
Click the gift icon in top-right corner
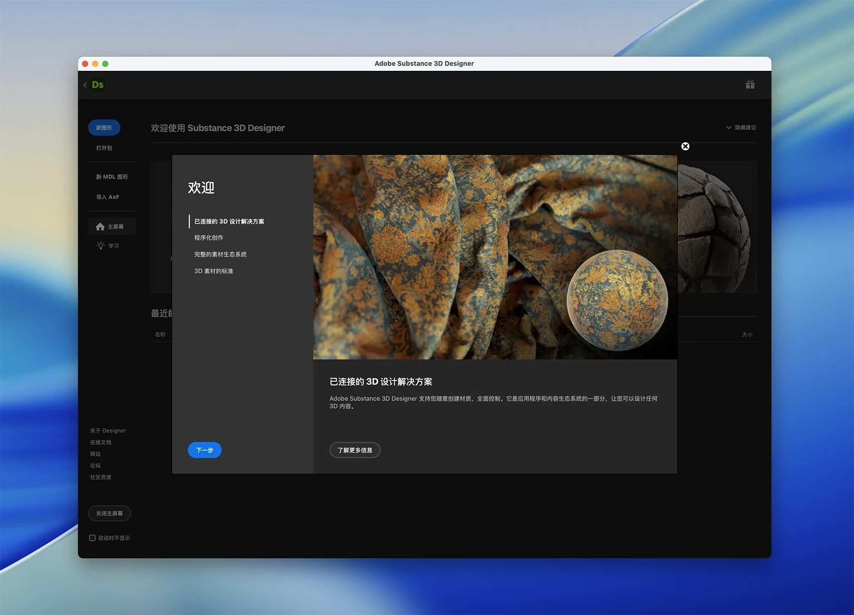750,85
